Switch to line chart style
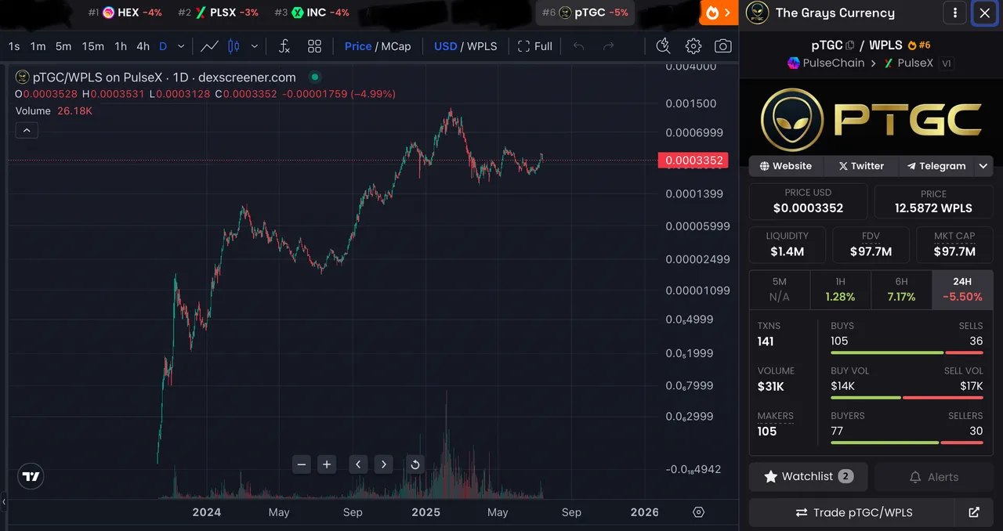This screenshot has height=531, width=1003. (x=209, y=46)
